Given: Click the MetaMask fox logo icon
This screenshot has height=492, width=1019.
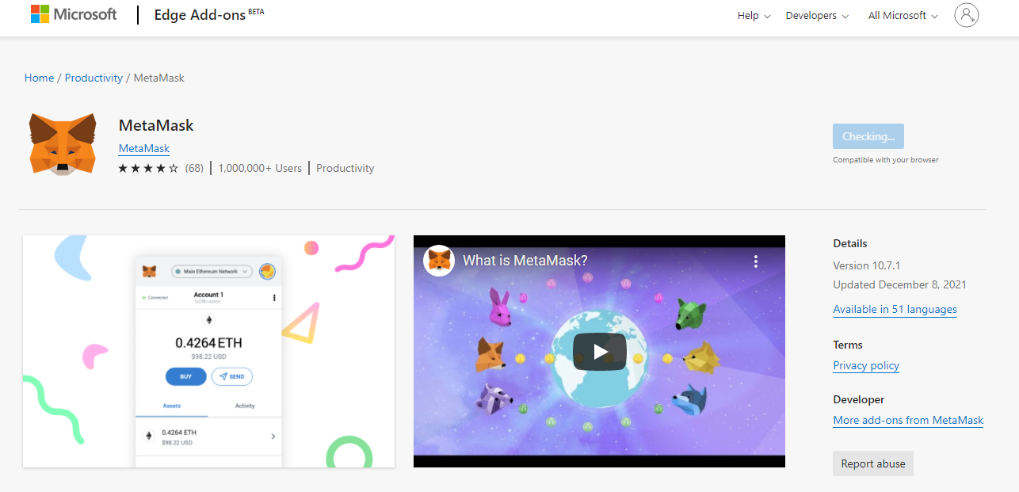Looking at the screenshot, I should pos(63,143).
